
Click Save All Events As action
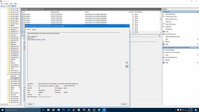coord(171,34)
